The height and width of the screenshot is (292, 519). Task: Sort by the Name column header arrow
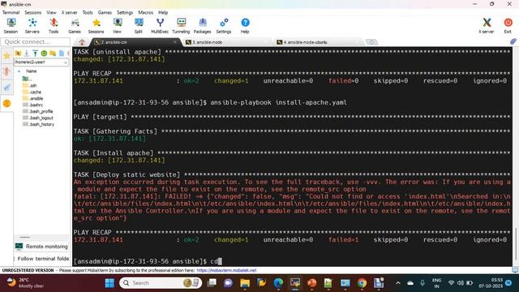[19, 71]
